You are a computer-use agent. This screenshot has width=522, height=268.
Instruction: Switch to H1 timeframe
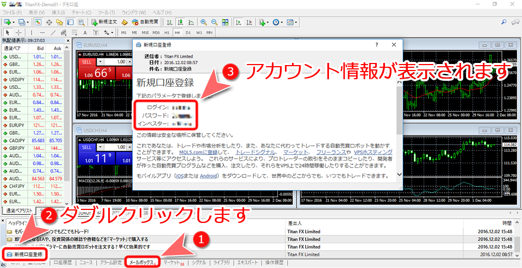166,33
